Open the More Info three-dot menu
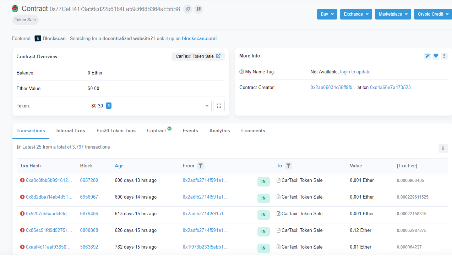 444,56
